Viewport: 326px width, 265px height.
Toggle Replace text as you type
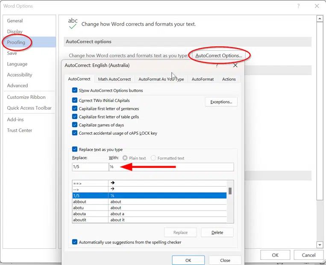pyautogui.click(x=75, y=149)
